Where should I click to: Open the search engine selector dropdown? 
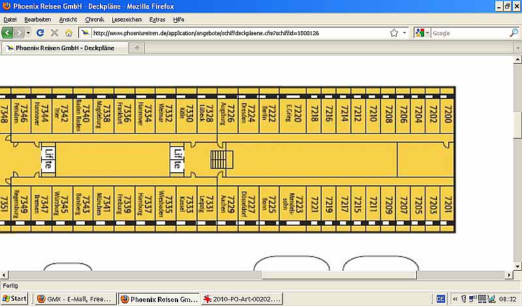(x=422, y=33)
